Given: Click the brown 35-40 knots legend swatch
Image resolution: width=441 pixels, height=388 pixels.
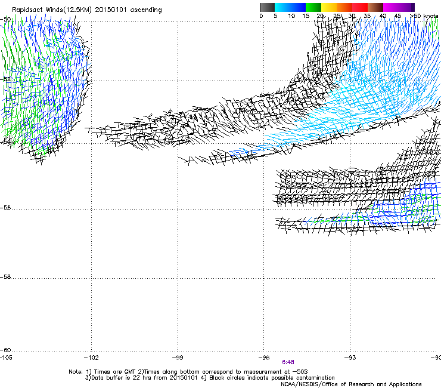Looking at the screenshot, I should [375, 7].
